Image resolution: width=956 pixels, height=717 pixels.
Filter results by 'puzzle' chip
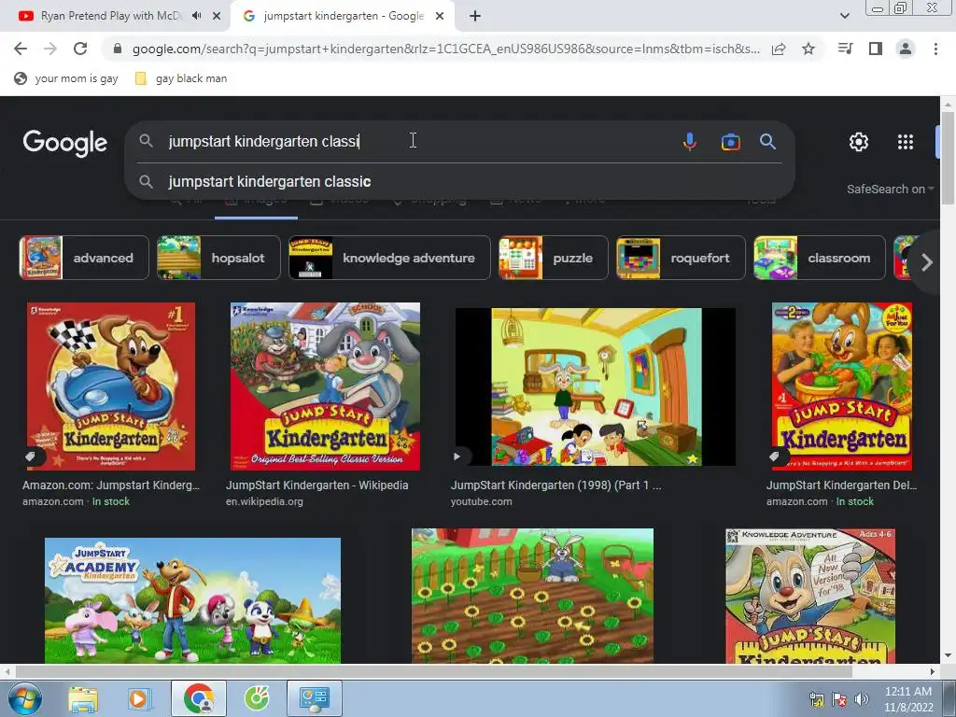(554, 258)
